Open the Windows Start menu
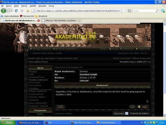 click(x=8, y=123)
